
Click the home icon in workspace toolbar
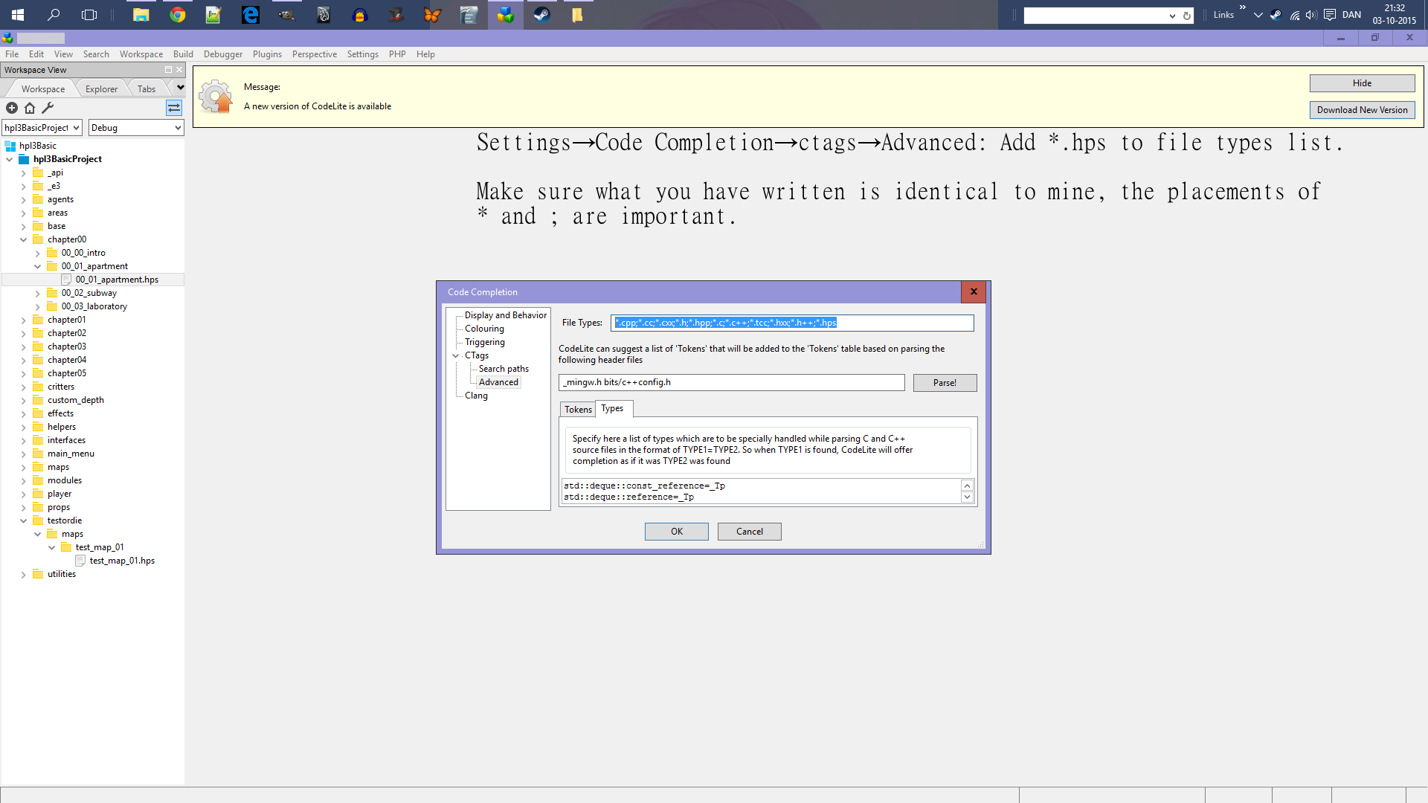tap(30, 108)
